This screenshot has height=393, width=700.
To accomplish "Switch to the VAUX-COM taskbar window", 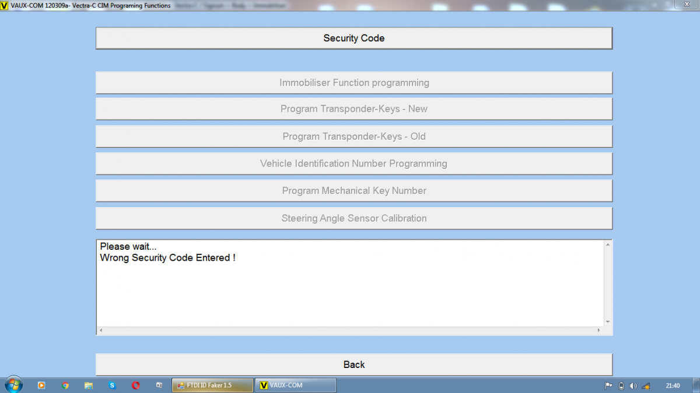I will (x=296, y=385).
